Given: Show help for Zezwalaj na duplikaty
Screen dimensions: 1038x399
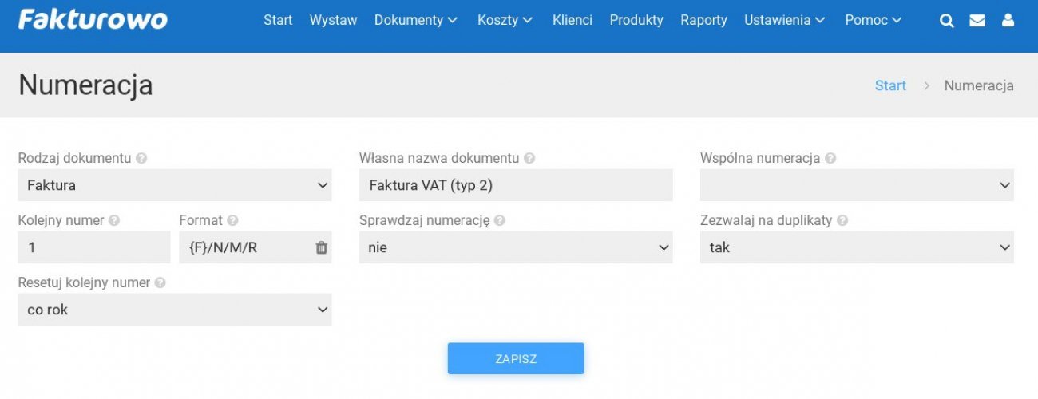Looking at the screenshot, I should tap(842, 220).
